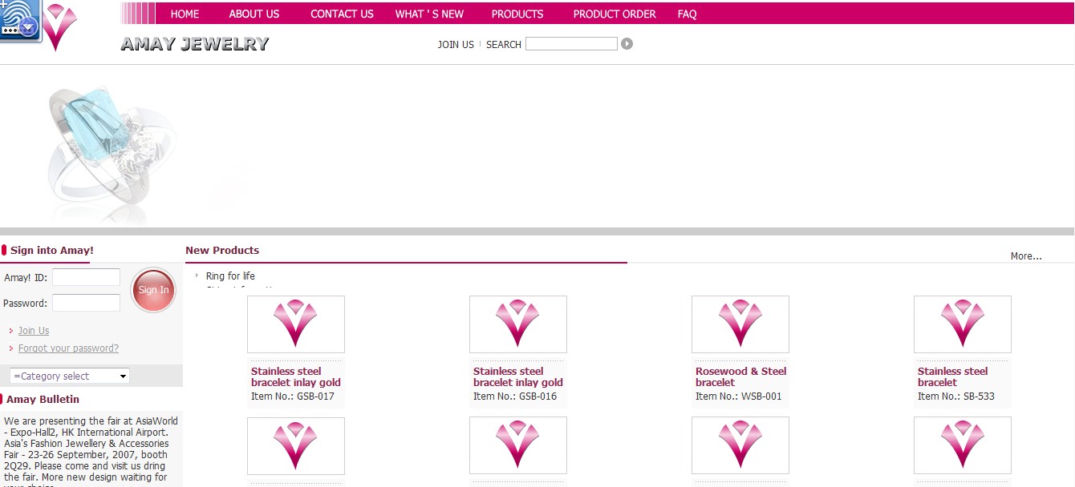Image resolution: width=1075 pixels, height=487 pixels.
Task: Click the AsiaWorld-Expo fair bulletin text
Action: (91, 450)
